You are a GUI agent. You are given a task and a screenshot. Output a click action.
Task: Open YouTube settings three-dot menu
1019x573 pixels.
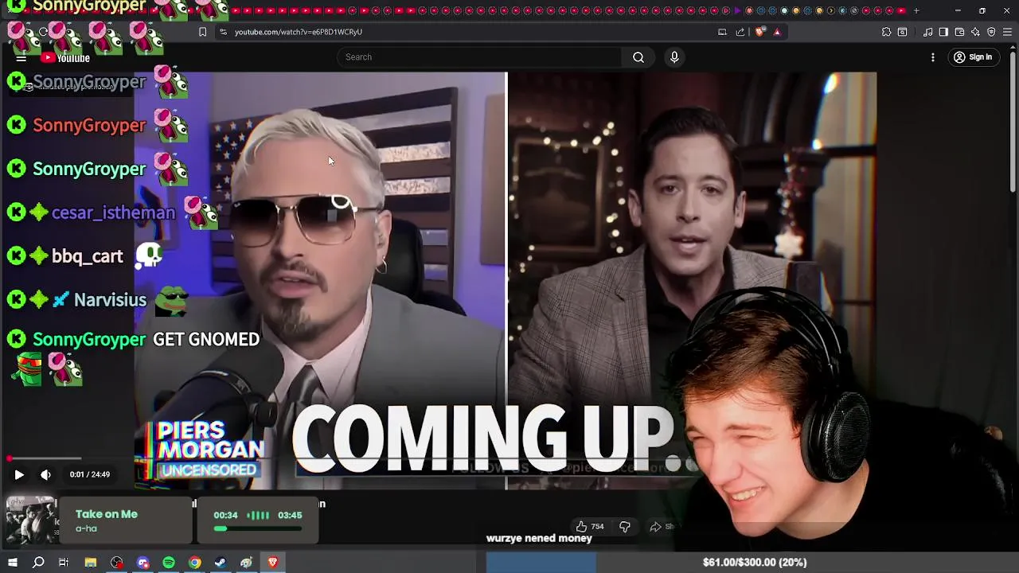coord(933,57)
